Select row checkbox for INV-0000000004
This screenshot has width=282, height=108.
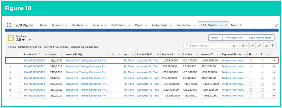pyautogui.click(x=19, y=84)
